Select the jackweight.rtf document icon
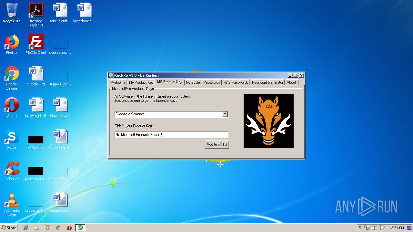413x232 pixels. pos(36,108)
